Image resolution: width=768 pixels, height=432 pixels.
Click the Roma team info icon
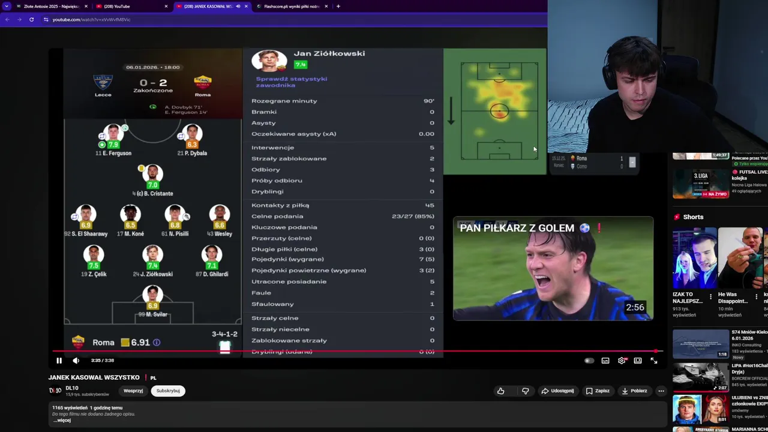157,343
